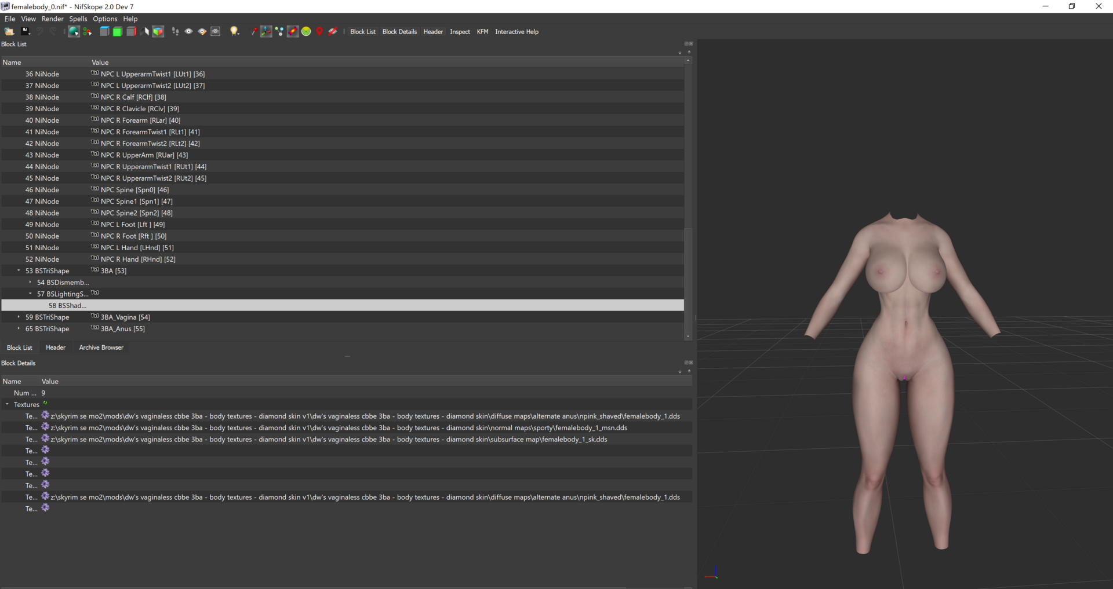
Task: Select the 58 BSShad... tree row
Action: (x=343, y=305)
